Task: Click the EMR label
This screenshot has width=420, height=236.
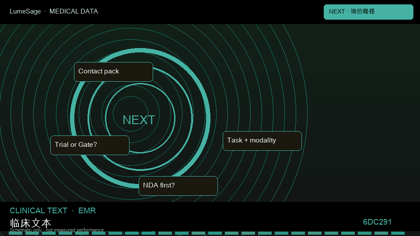Action: (x=87, y=211)
